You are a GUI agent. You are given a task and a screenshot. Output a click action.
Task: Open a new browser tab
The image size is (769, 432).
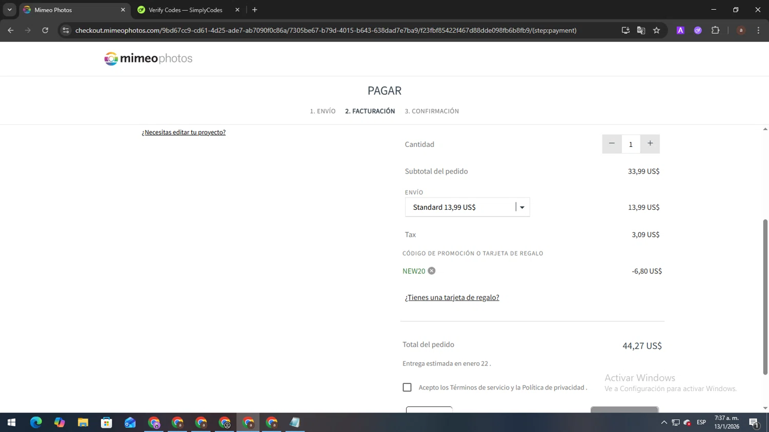(x=255, y=10)
